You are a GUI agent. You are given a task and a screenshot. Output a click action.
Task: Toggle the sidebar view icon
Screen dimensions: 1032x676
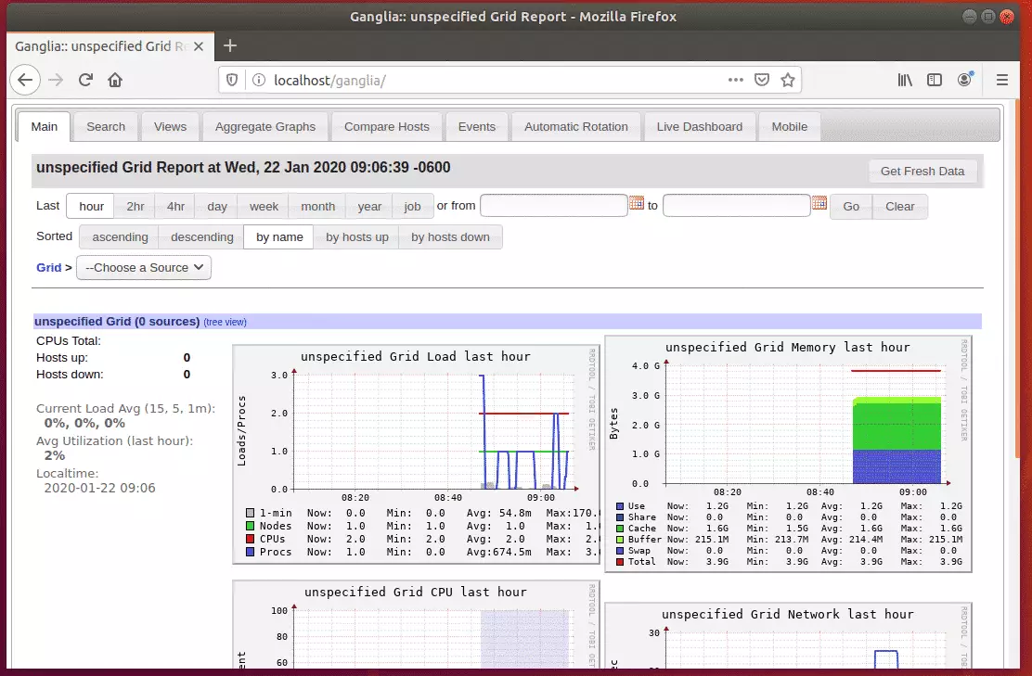coord(935,81)
